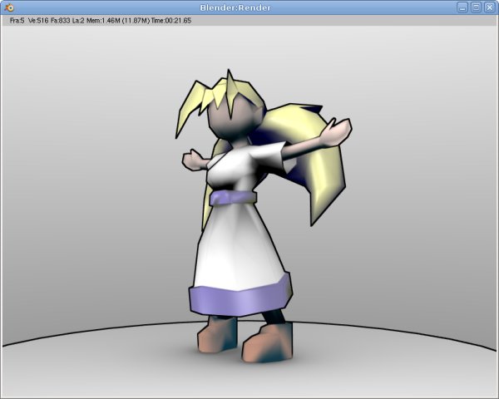Viewport: 499px width, 399px height.
Task: Click the brown shoe on the left
Action: [218, 334]
